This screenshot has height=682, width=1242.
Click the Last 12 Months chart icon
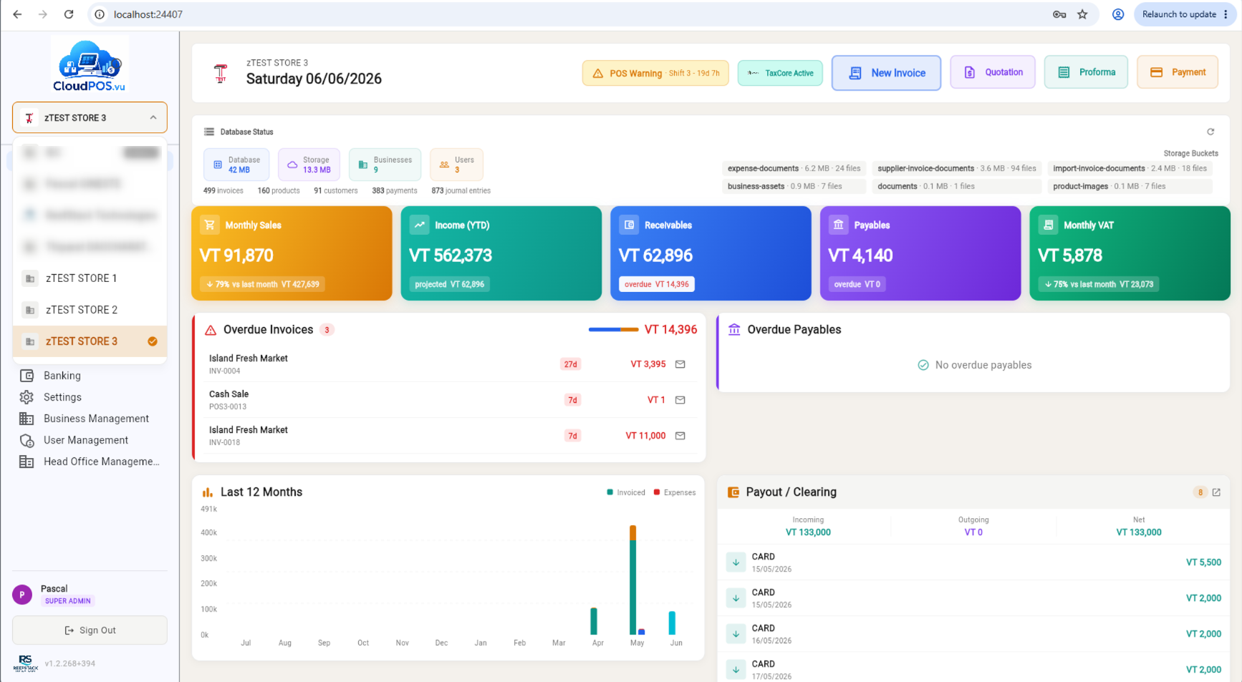pos(208,492)
